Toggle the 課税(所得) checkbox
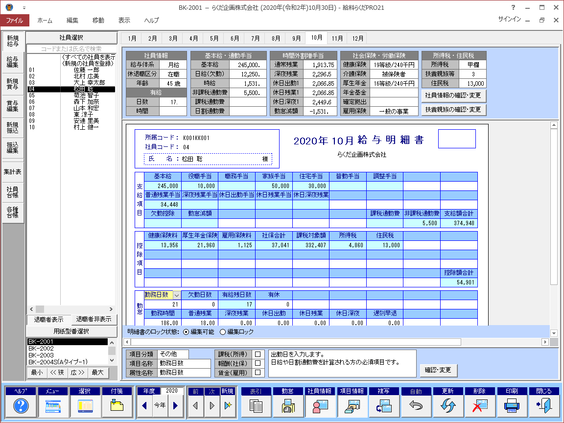This screenshot has height=423, width=564. pyautogui.click(x=258, y=354)
